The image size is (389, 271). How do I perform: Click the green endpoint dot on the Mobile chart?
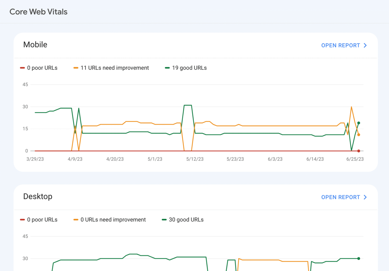[x=359, y=122]
